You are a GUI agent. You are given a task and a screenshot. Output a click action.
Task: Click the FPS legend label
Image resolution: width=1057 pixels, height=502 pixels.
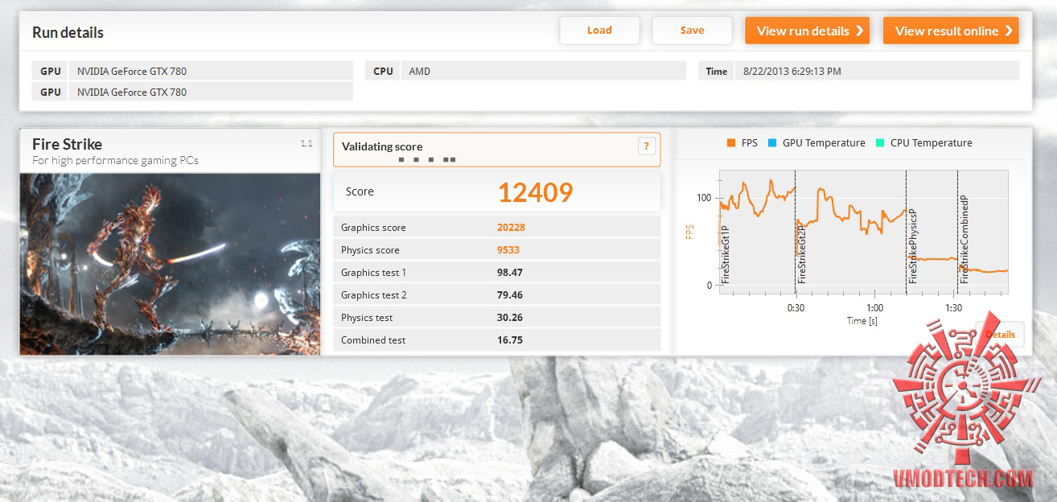[750, 143]
